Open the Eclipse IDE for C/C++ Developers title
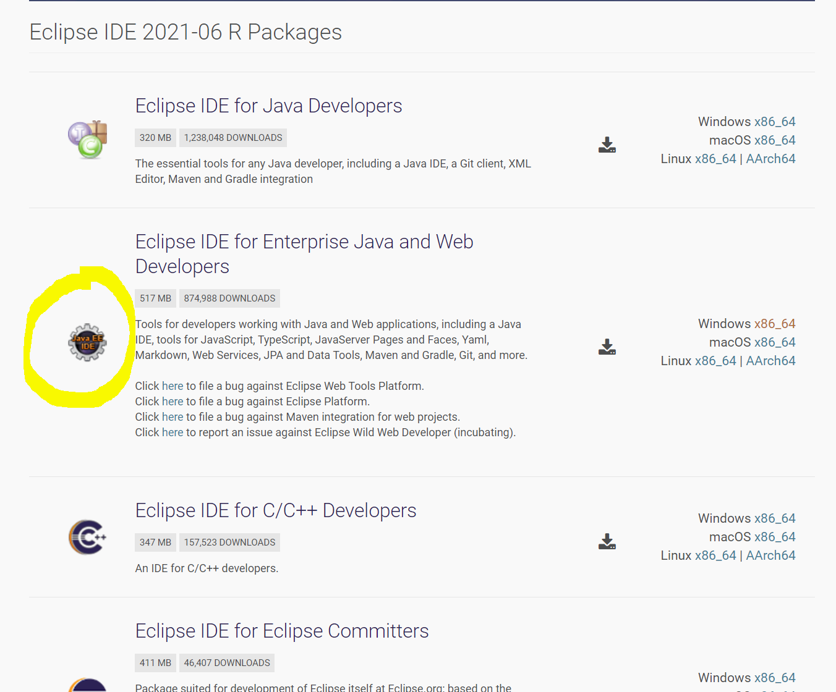Image resolution: width=836 pixels, height=692 pixels. (276, 510)
